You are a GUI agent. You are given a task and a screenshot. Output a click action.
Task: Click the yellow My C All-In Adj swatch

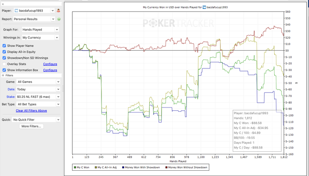click(x=96, y=167)
